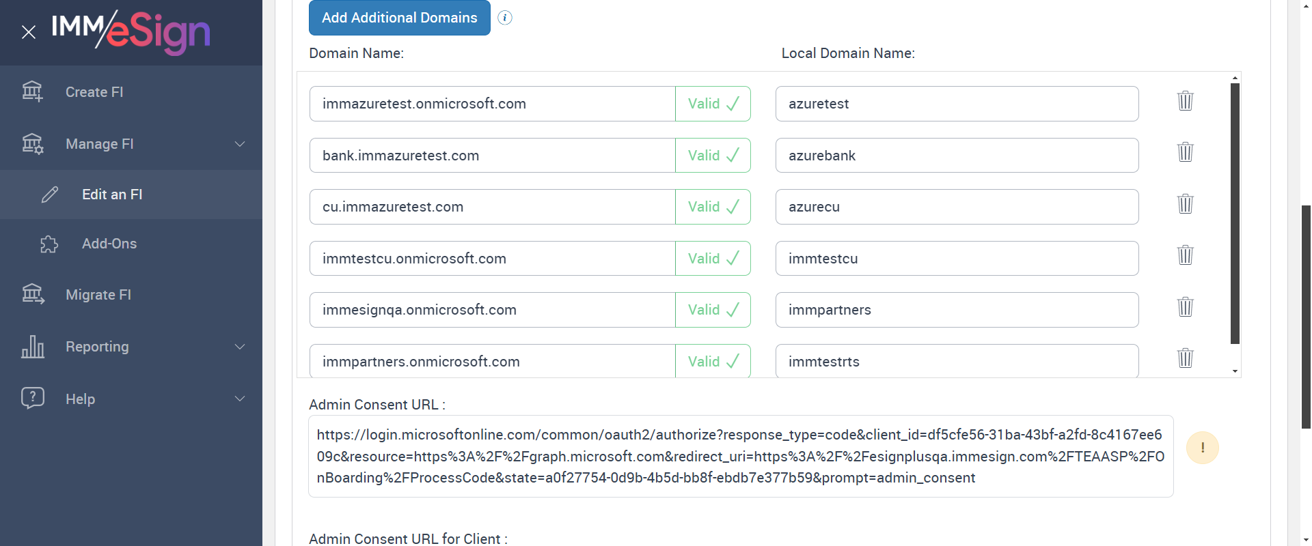Go to Migrate FI
Screen dimensions: 1312x546
coord(98,295)
